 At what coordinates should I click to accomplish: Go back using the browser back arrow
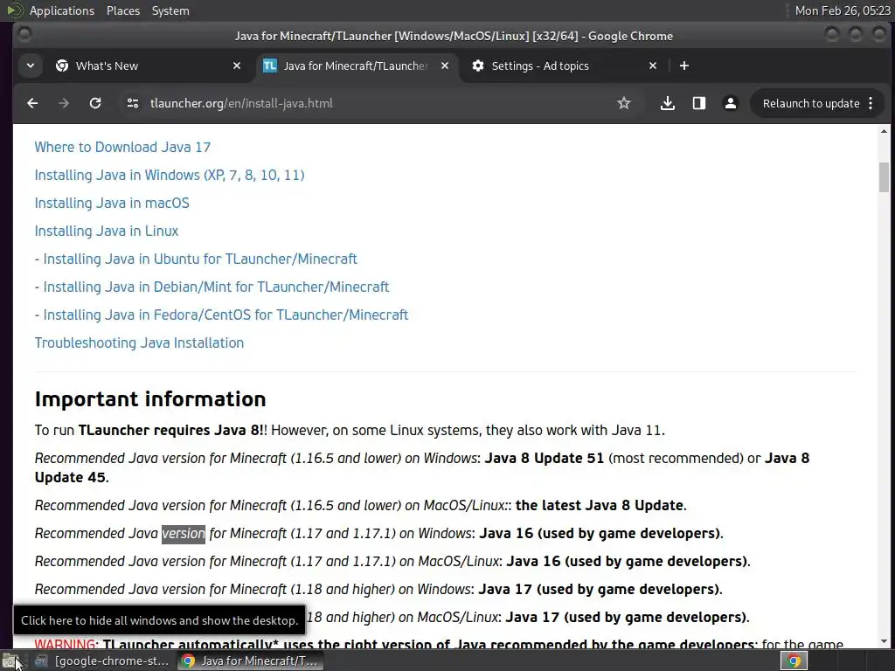click(x=32, y=103)
